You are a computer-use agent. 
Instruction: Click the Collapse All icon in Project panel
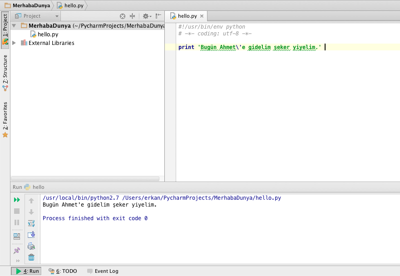[x=132, y=16]
